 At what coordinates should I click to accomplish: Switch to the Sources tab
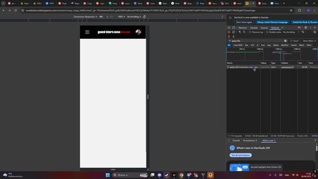264,28
